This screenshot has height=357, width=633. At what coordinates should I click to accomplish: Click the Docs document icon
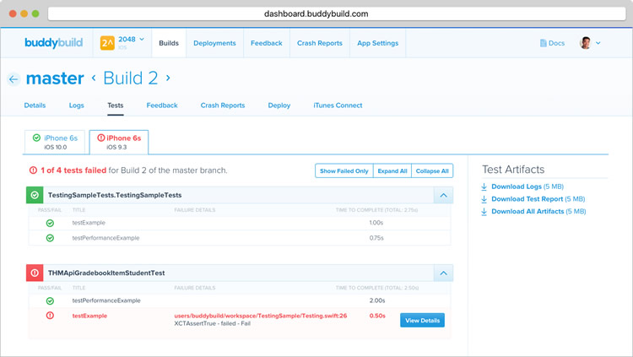(x=544, y=43)
